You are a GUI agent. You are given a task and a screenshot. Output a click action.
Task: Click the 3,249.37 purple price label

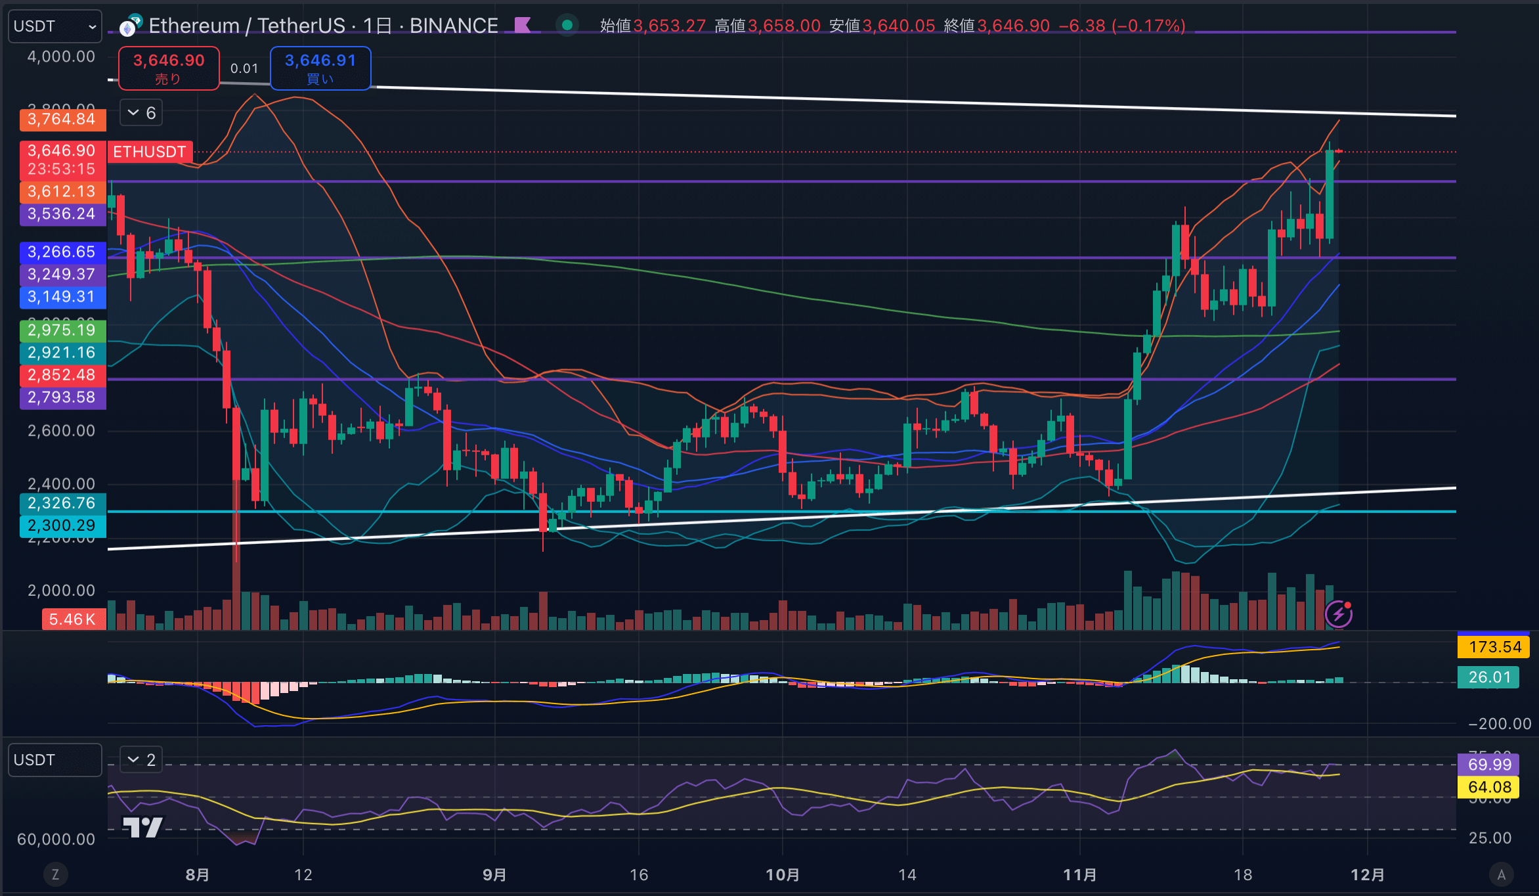[62, 275]
